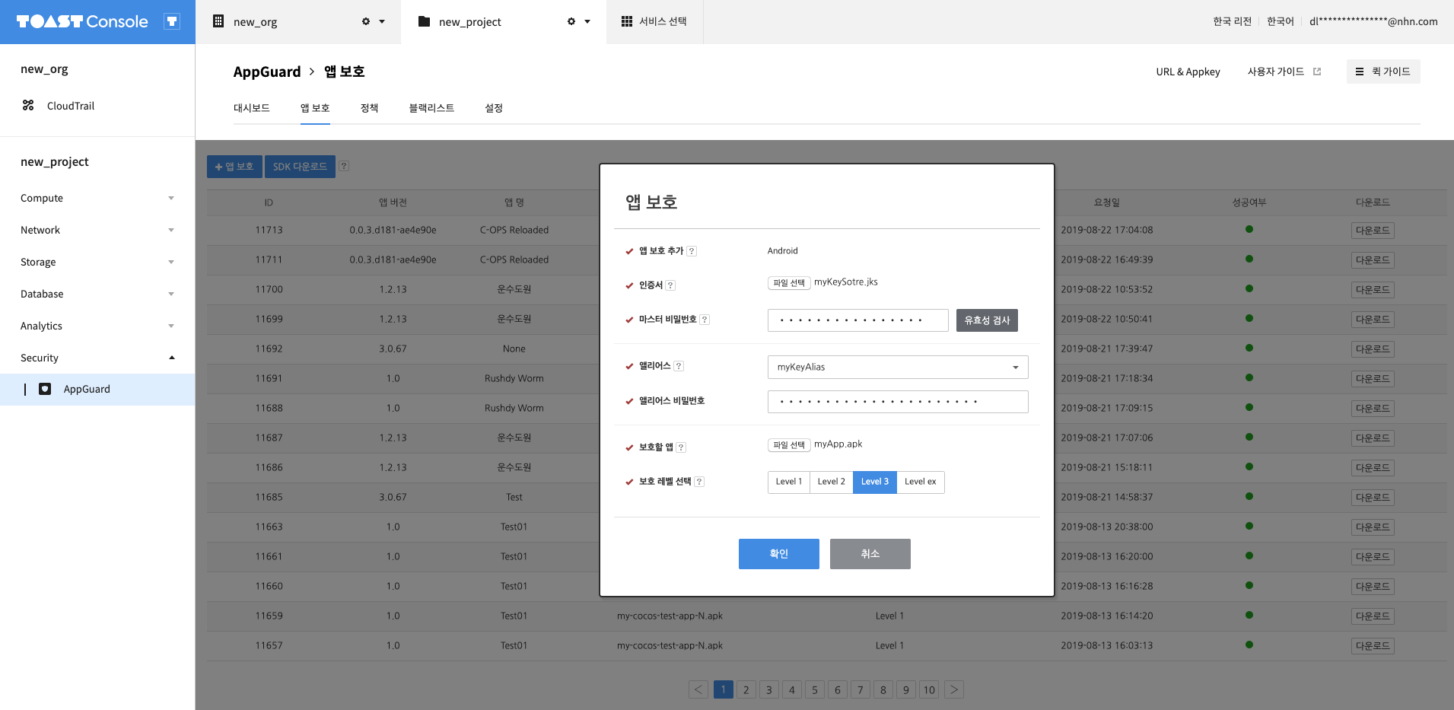Open new_org settings gear

tap(366, 21)
